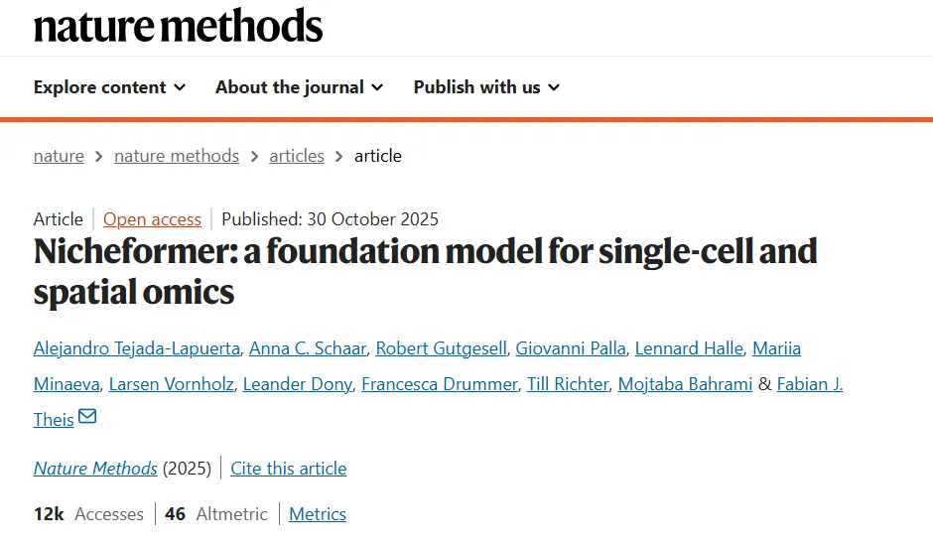The height and width of the screenshot is (546, 933).
Task: Click the Cite this article link
Action: [289, 469]
